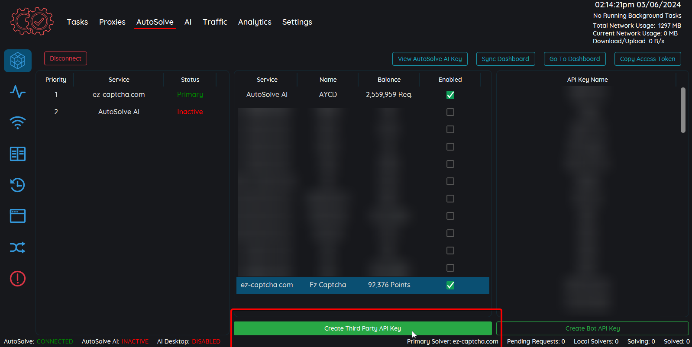Uncheck the AutoSolve AI enabled checkbox
The image size is (692, 347).
(450, 95)
